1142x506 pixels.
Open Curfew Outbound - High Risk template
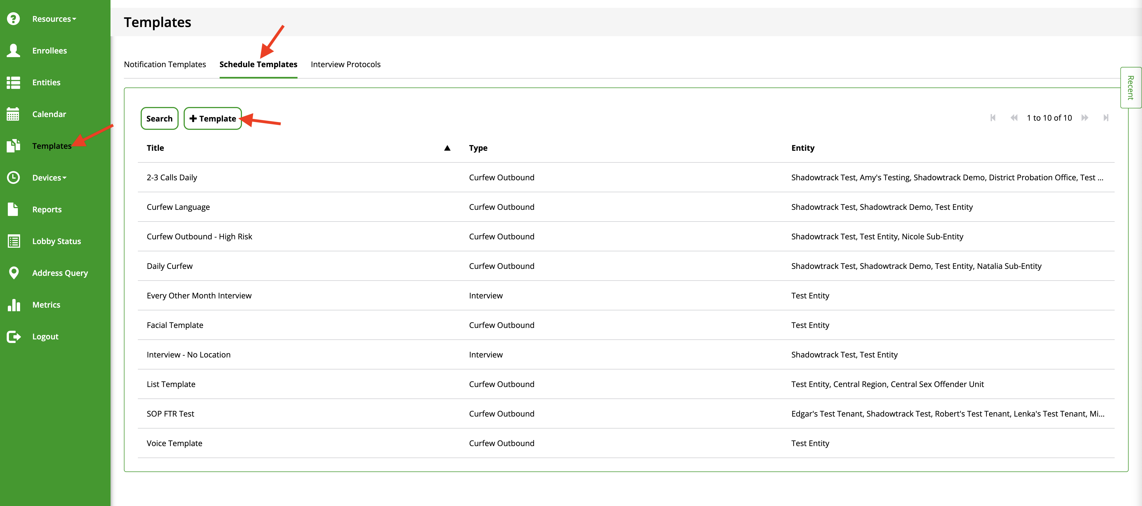coord(200,236)
